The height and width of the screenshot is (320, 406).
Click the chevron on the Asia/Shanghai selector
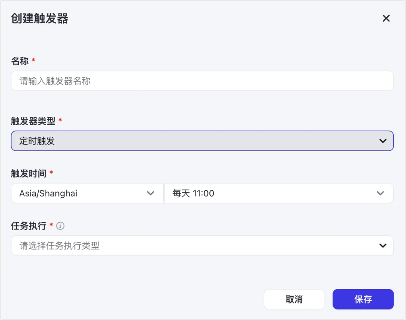pyautogui.click(x=151, y=193)
